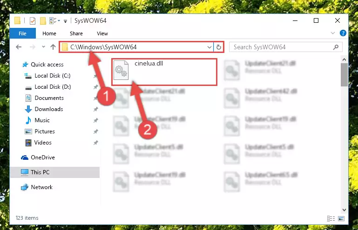Image resolution: width=358 pixels, height=230 pixels.
Task: Minimize the SysWOW64 window
Action: (x=295, y=20)
